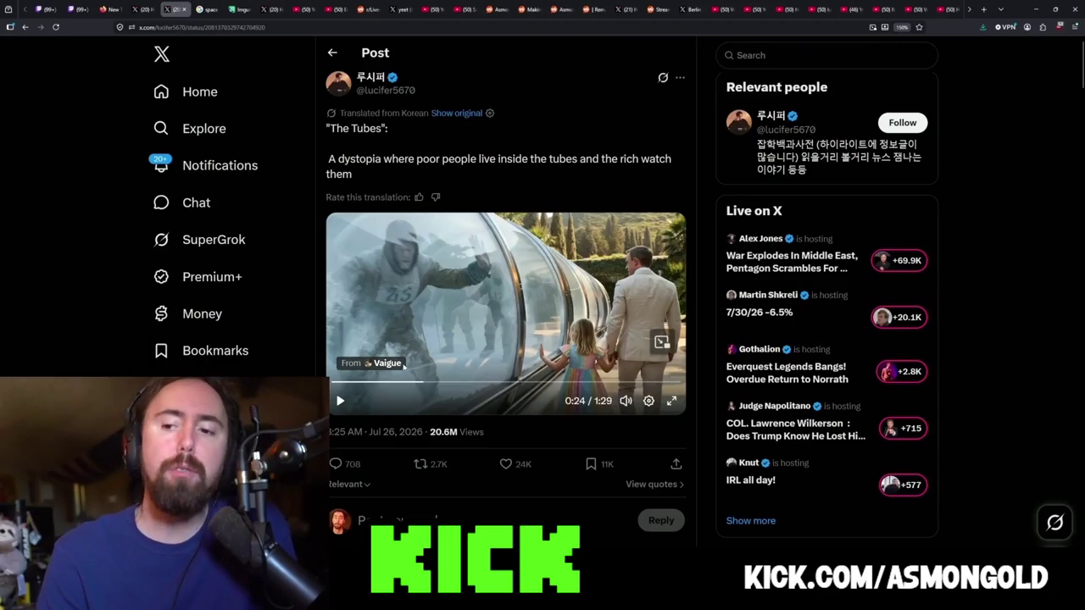Screen dimensions: 1085x610
Task: Expand the video to fullscreen
Action: [x=671, y=401]
